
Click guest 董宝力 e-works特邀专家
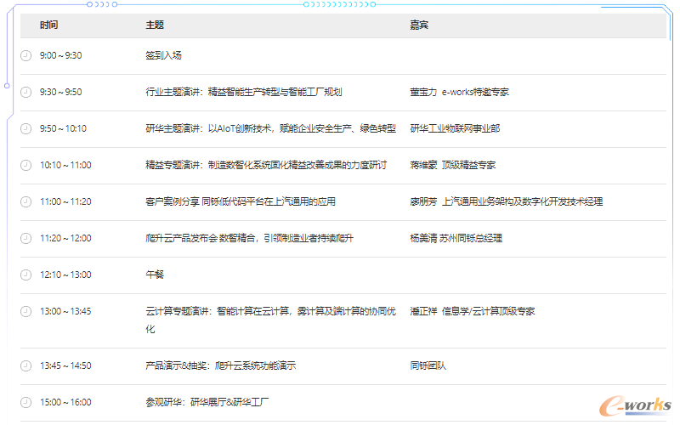tap(459, 92)
